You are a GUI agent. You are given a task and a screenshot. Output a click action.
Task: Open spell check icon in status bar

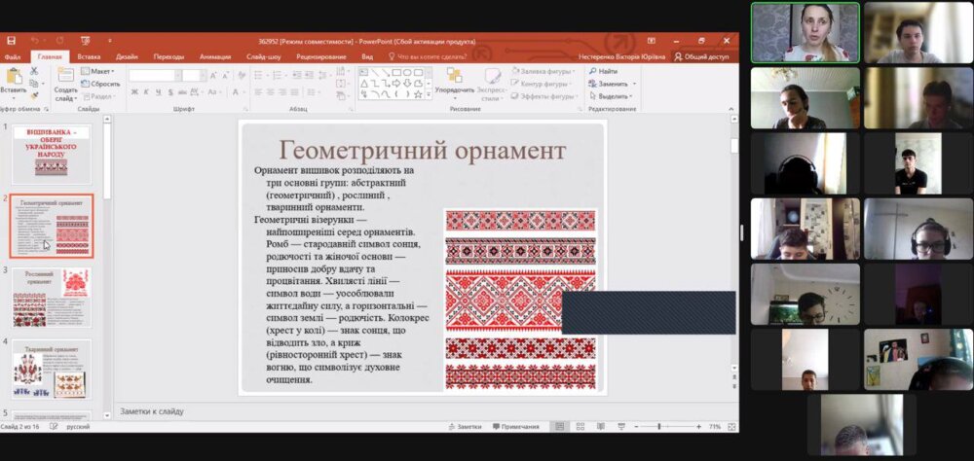[54, 427]
